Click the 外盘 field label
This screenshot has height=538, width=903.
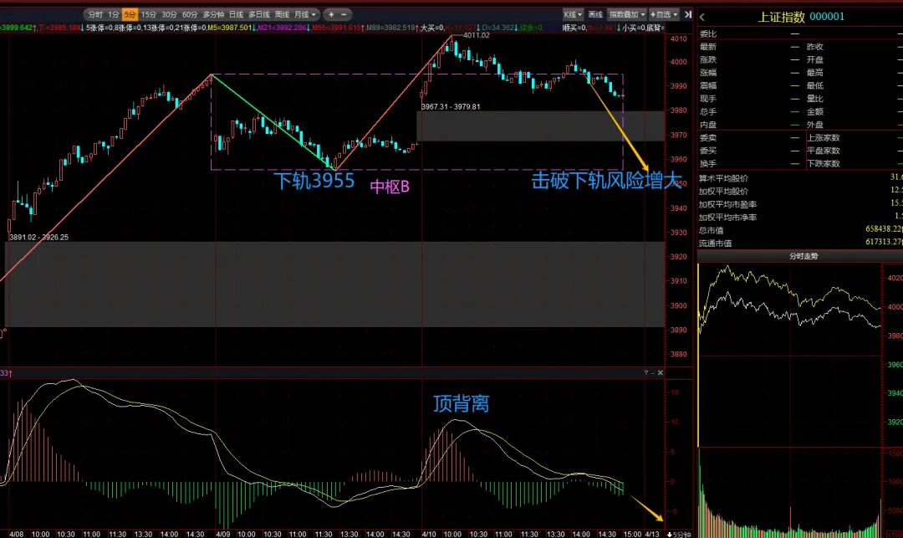[815, 125]
